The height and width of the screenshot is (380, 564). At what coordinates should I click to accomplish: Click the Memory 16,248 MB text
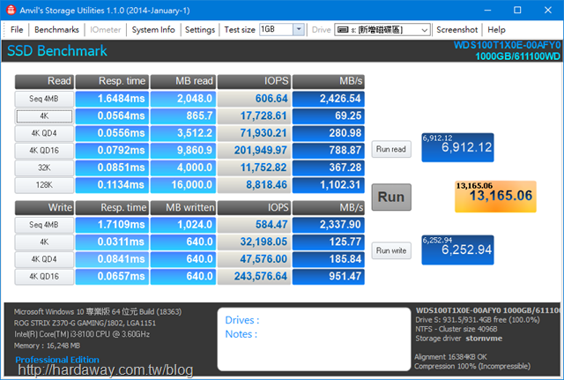point(47,346)
